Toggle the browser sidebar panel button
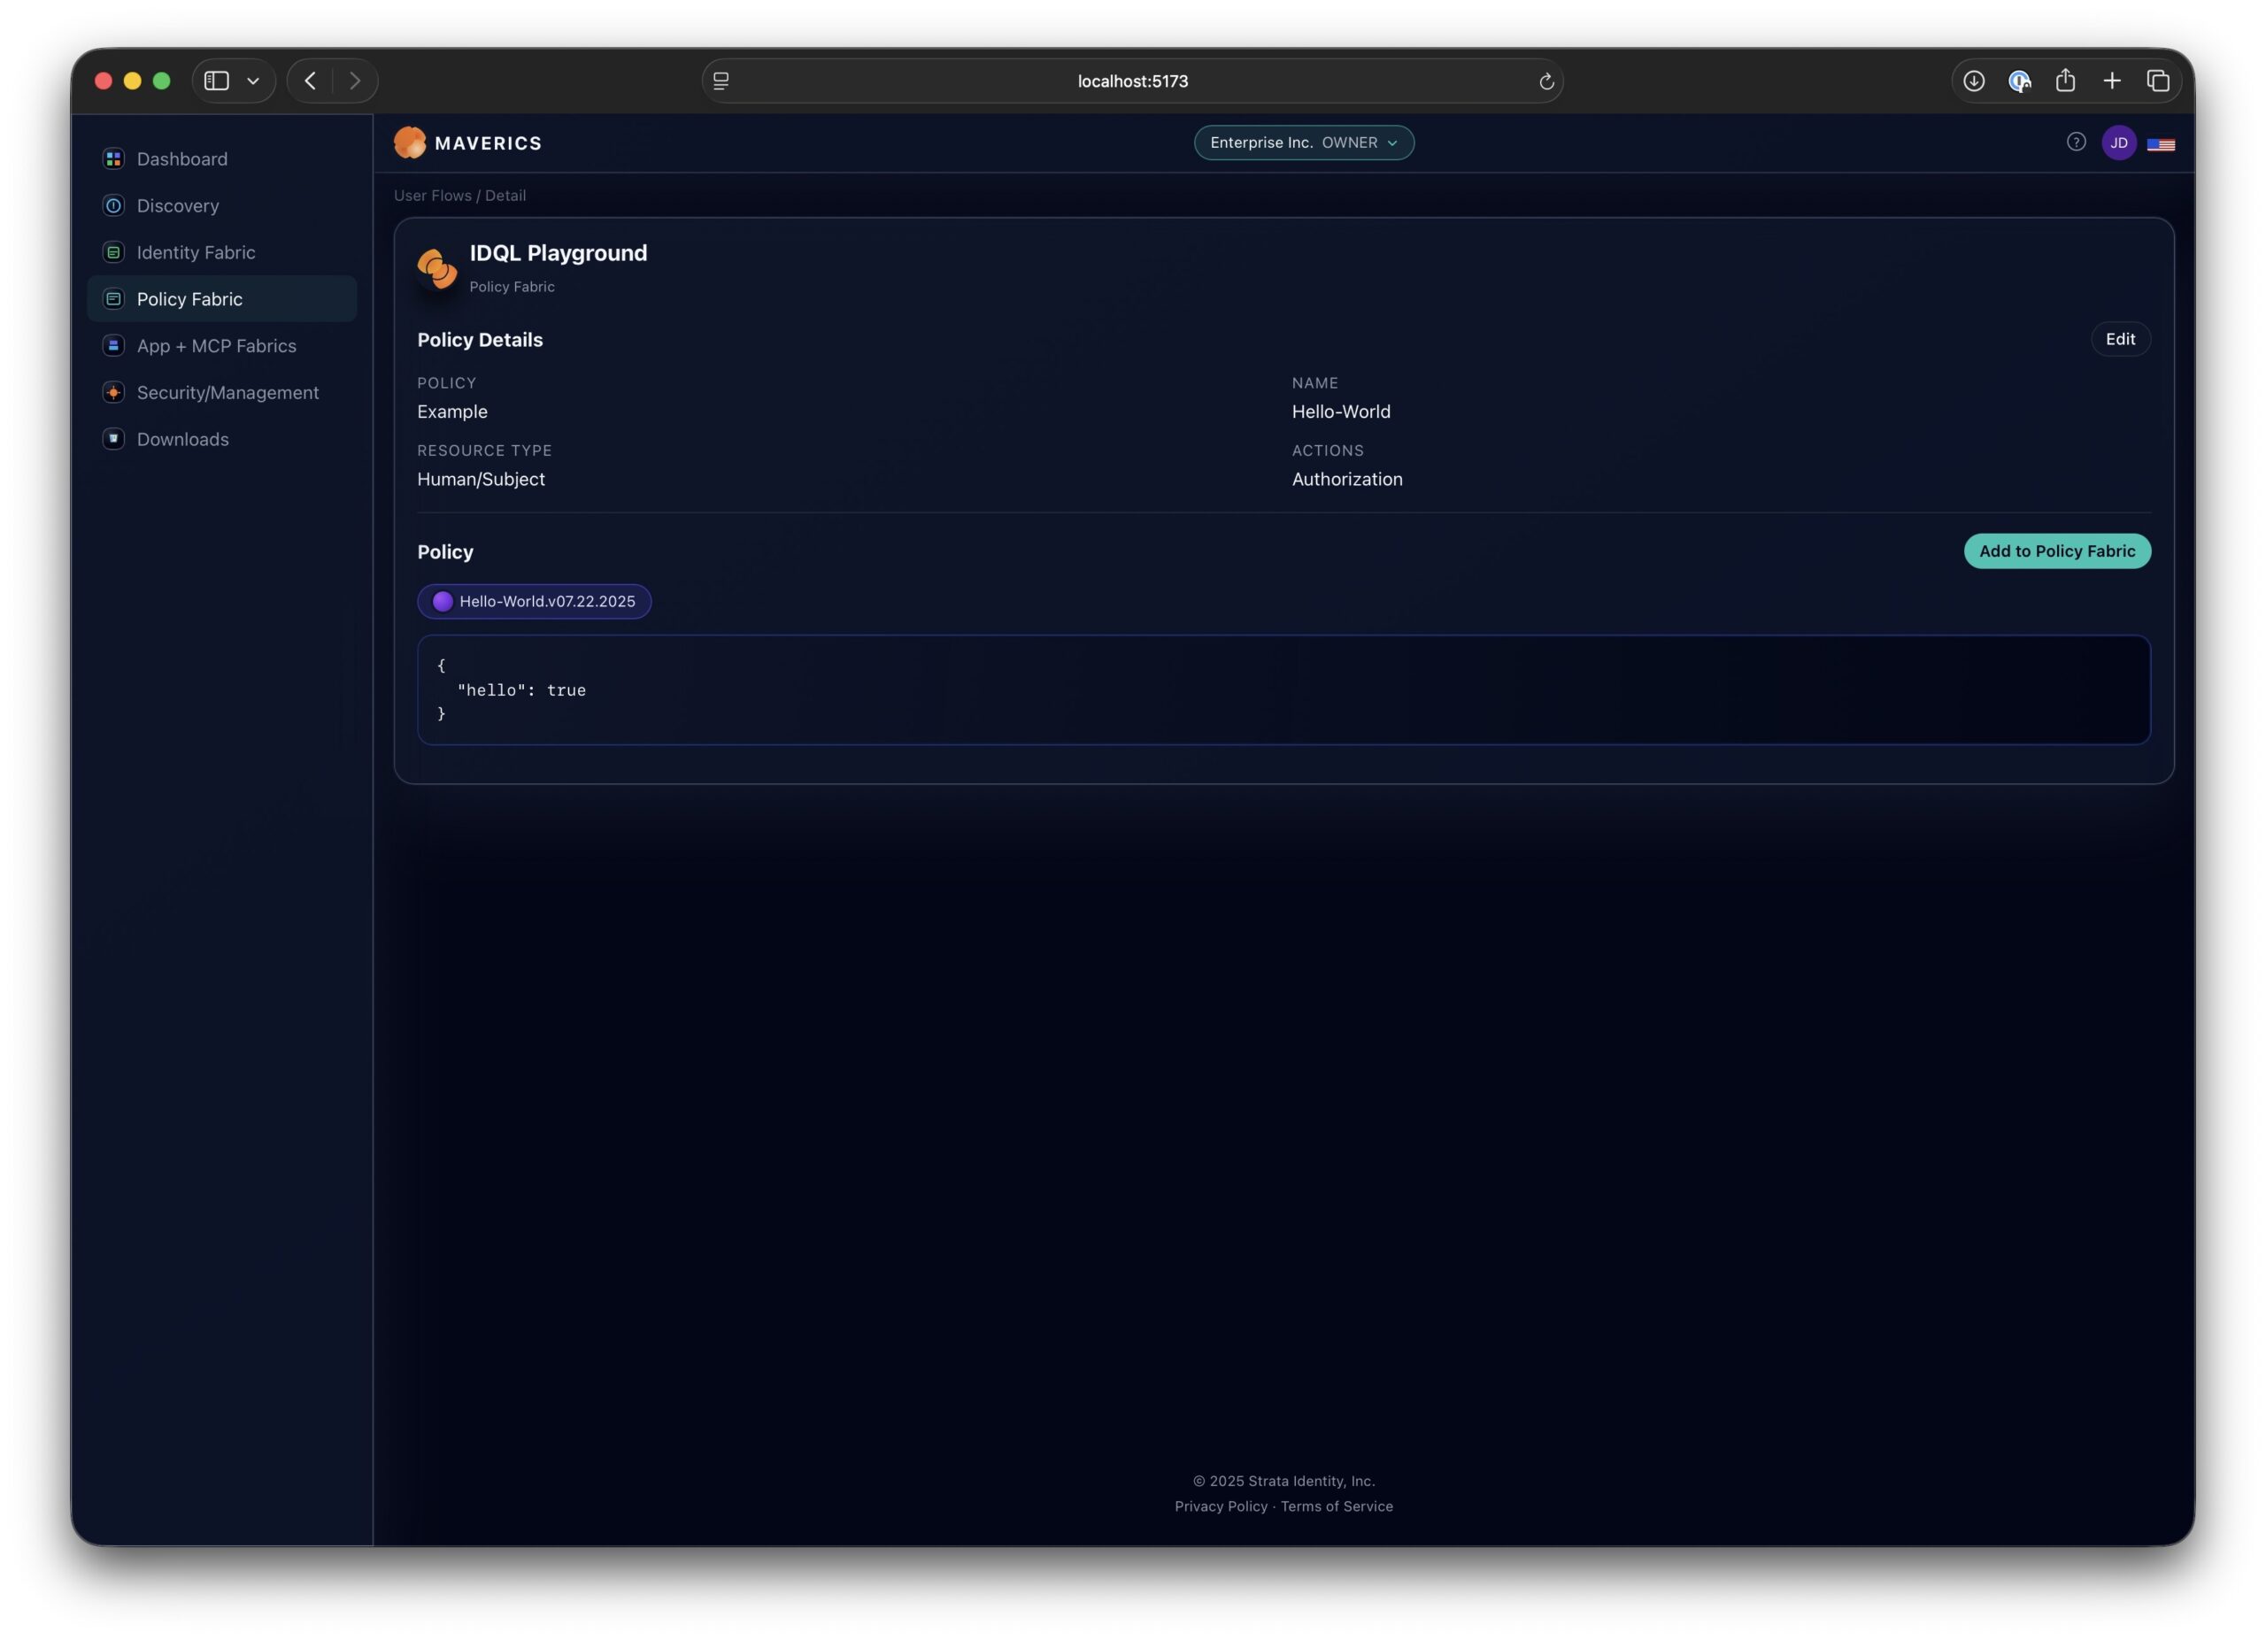This screenshot has height=1640, width=2266. pyautogui.click(x=217, y=81)
